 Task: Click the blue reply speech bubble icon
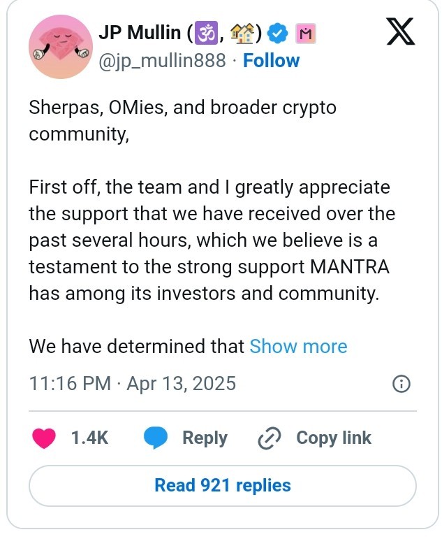[x=155, y=438]
